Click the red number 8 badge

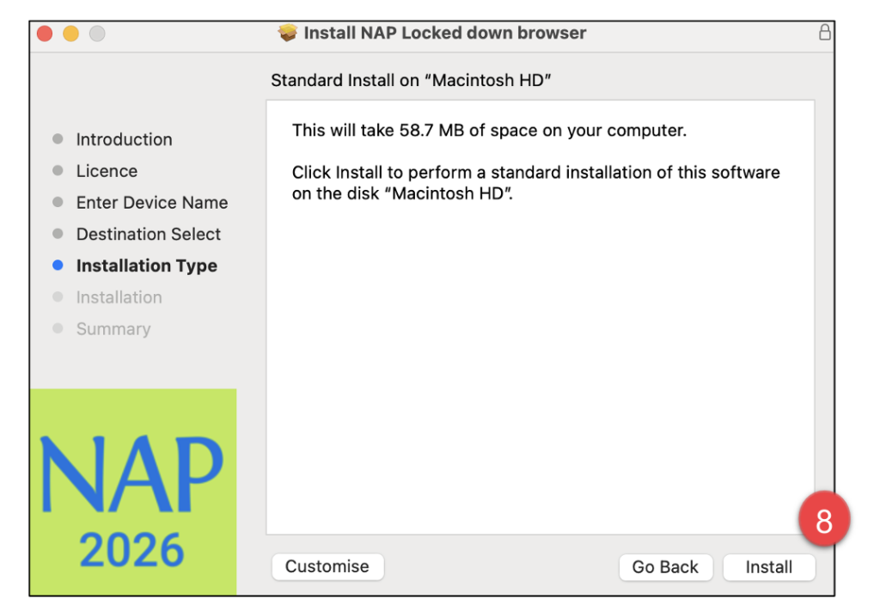[x=823, y=521]
